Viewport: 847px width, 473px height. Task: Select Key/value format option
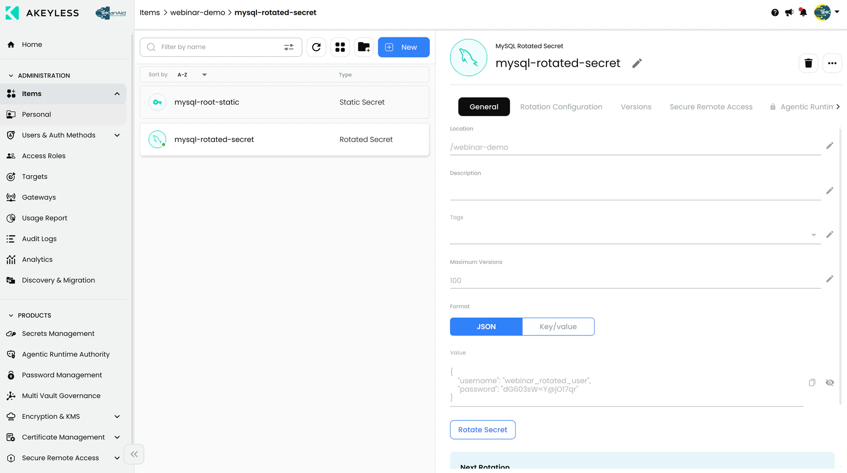(558, 326)
